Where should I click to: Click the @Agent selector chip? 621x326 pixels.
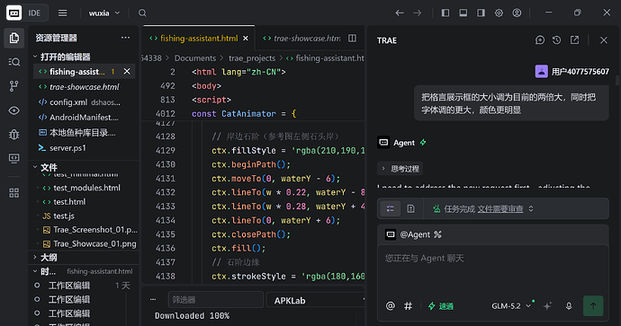tap(413, 234)
